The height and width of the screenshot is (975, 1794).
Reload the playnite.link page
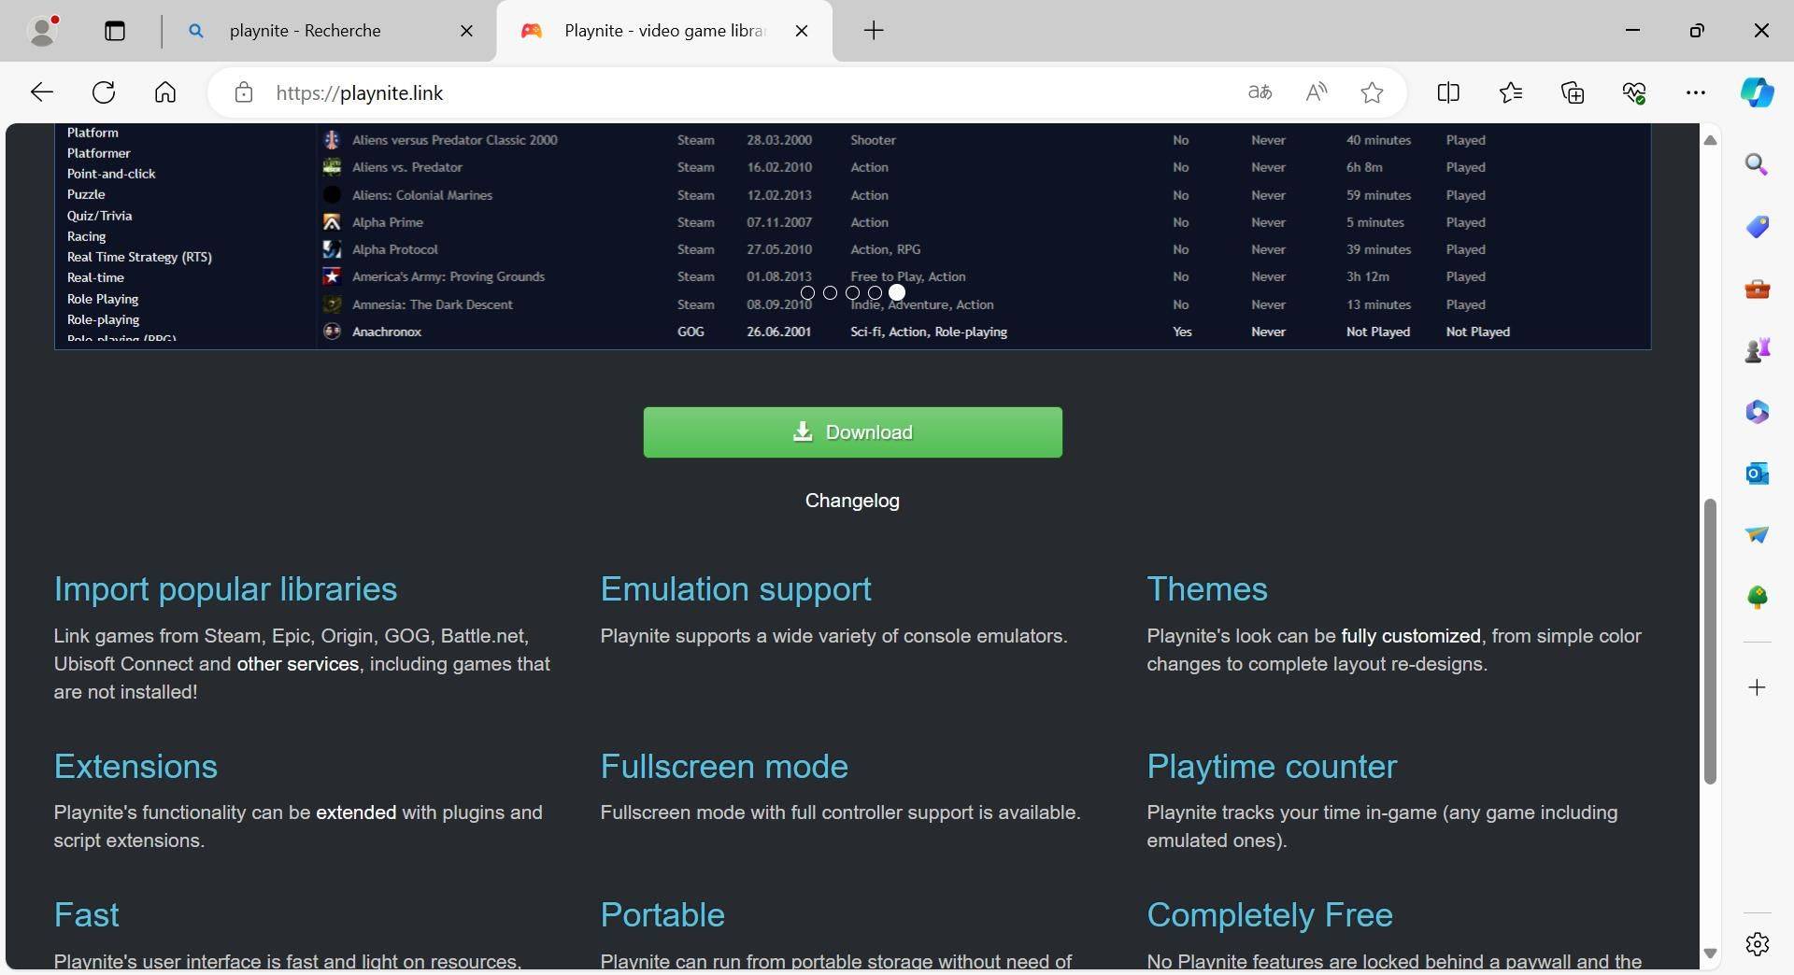point(104,92)
